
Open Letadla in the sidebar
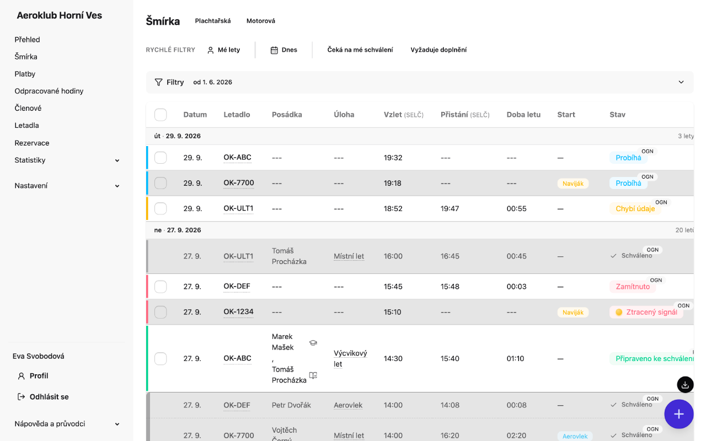click(26, 125)
